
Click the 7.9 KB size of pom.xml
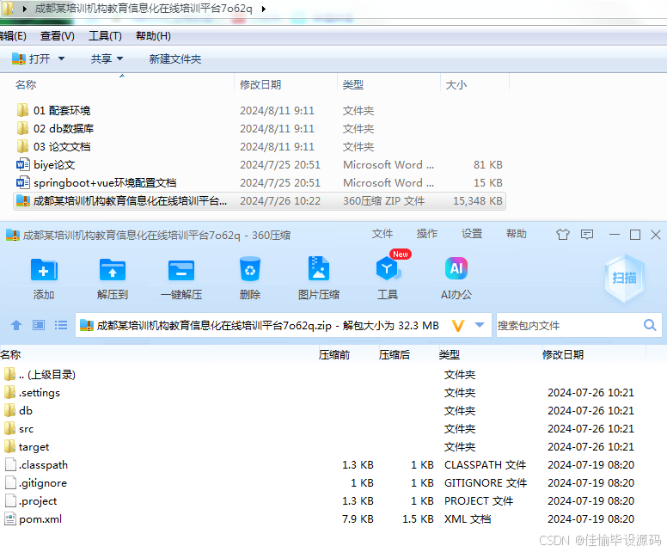(x=358, y=519)
